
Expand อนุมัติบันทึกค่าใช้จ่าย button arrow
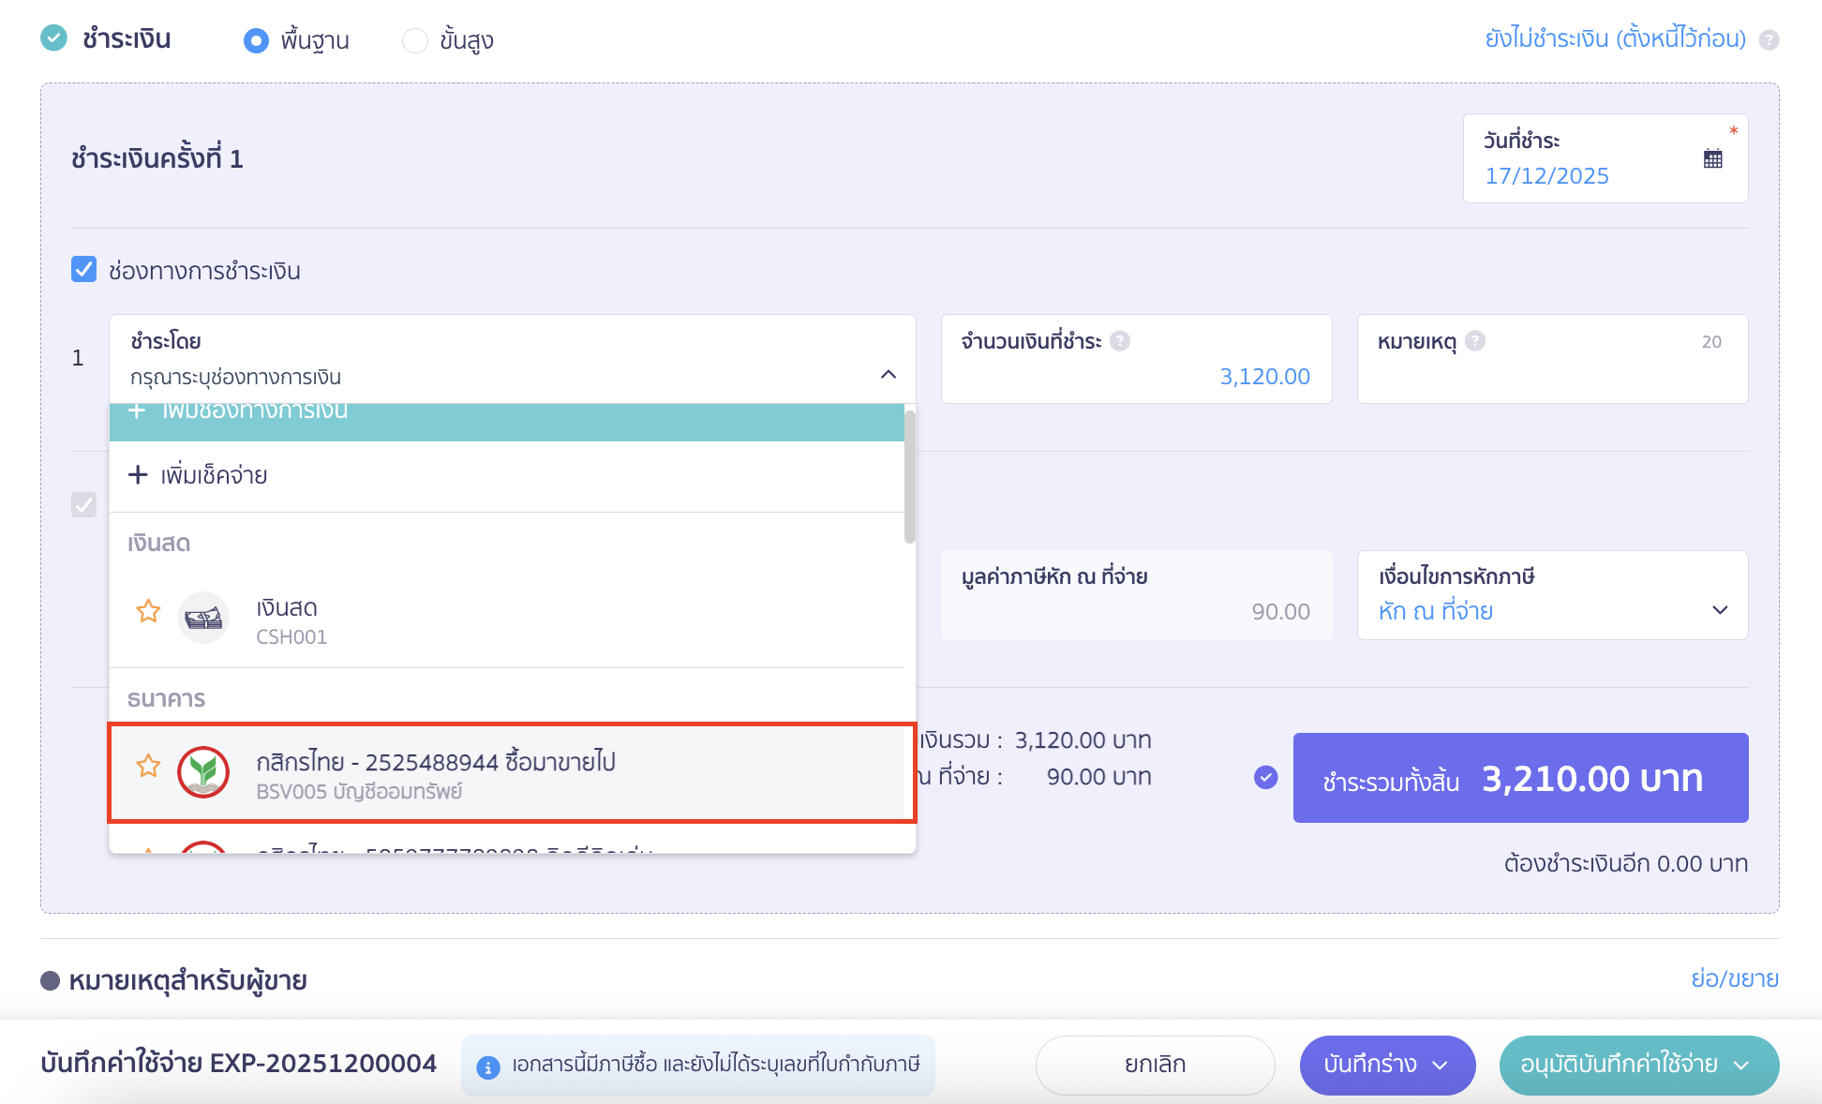point(1741,1066)
